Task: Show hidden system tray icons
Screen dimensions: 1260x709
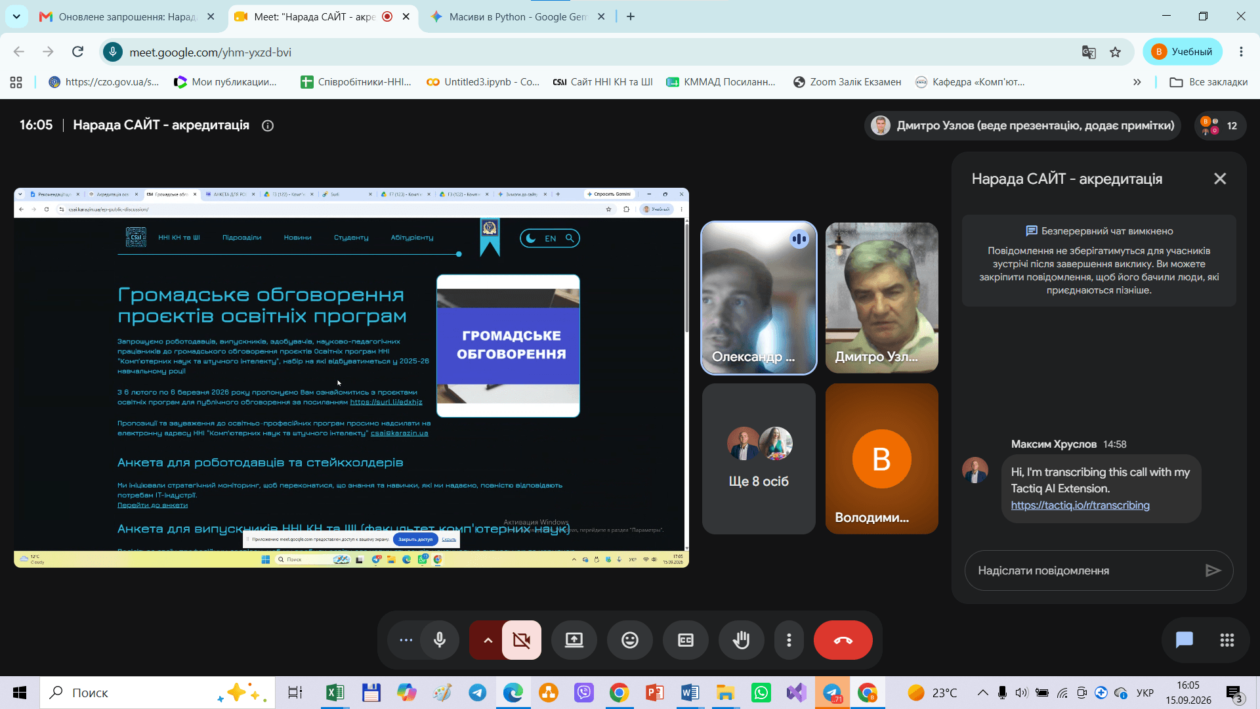Action: 982,693
